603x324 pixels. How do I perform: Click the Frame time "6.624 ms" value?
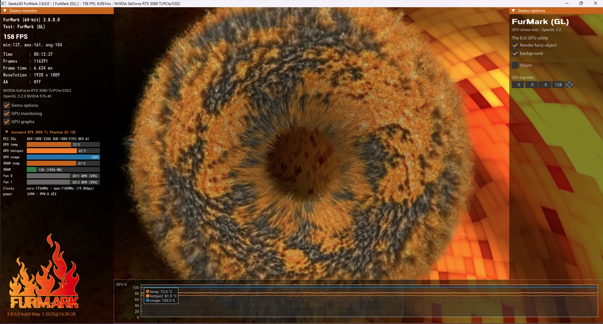[x=43, y=68]
